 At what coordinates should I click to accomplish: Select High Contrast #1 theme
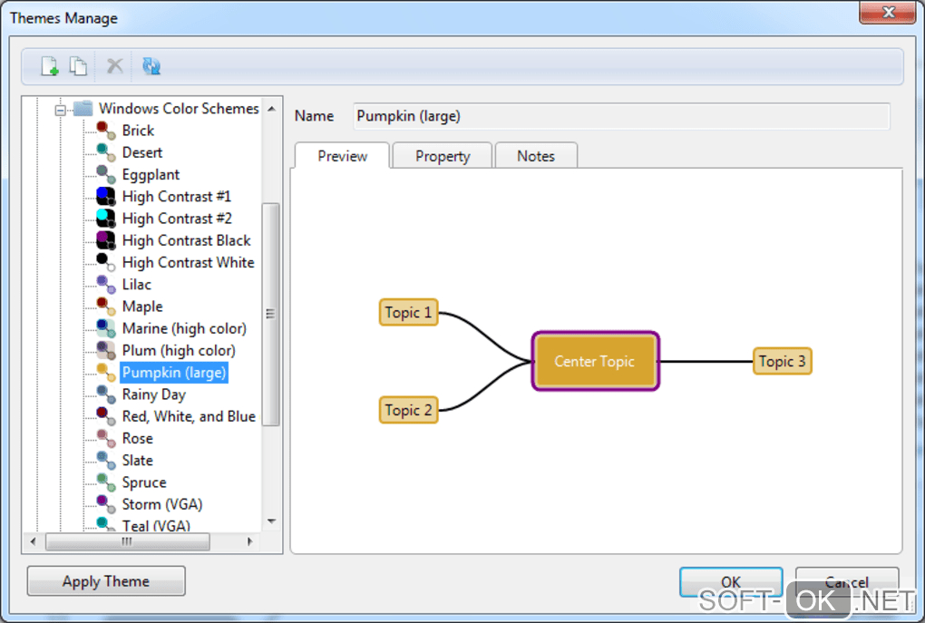(177, 197)
